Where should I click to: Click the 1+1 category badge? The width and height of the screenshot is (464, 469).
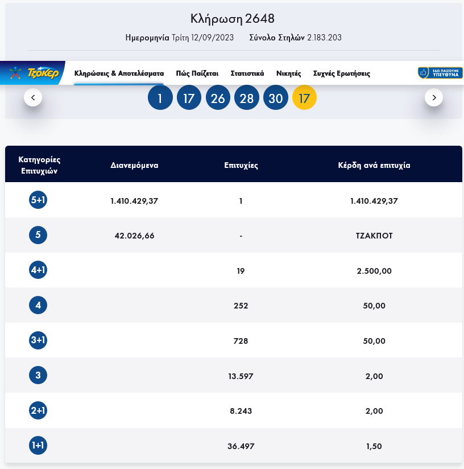[38, 446]
